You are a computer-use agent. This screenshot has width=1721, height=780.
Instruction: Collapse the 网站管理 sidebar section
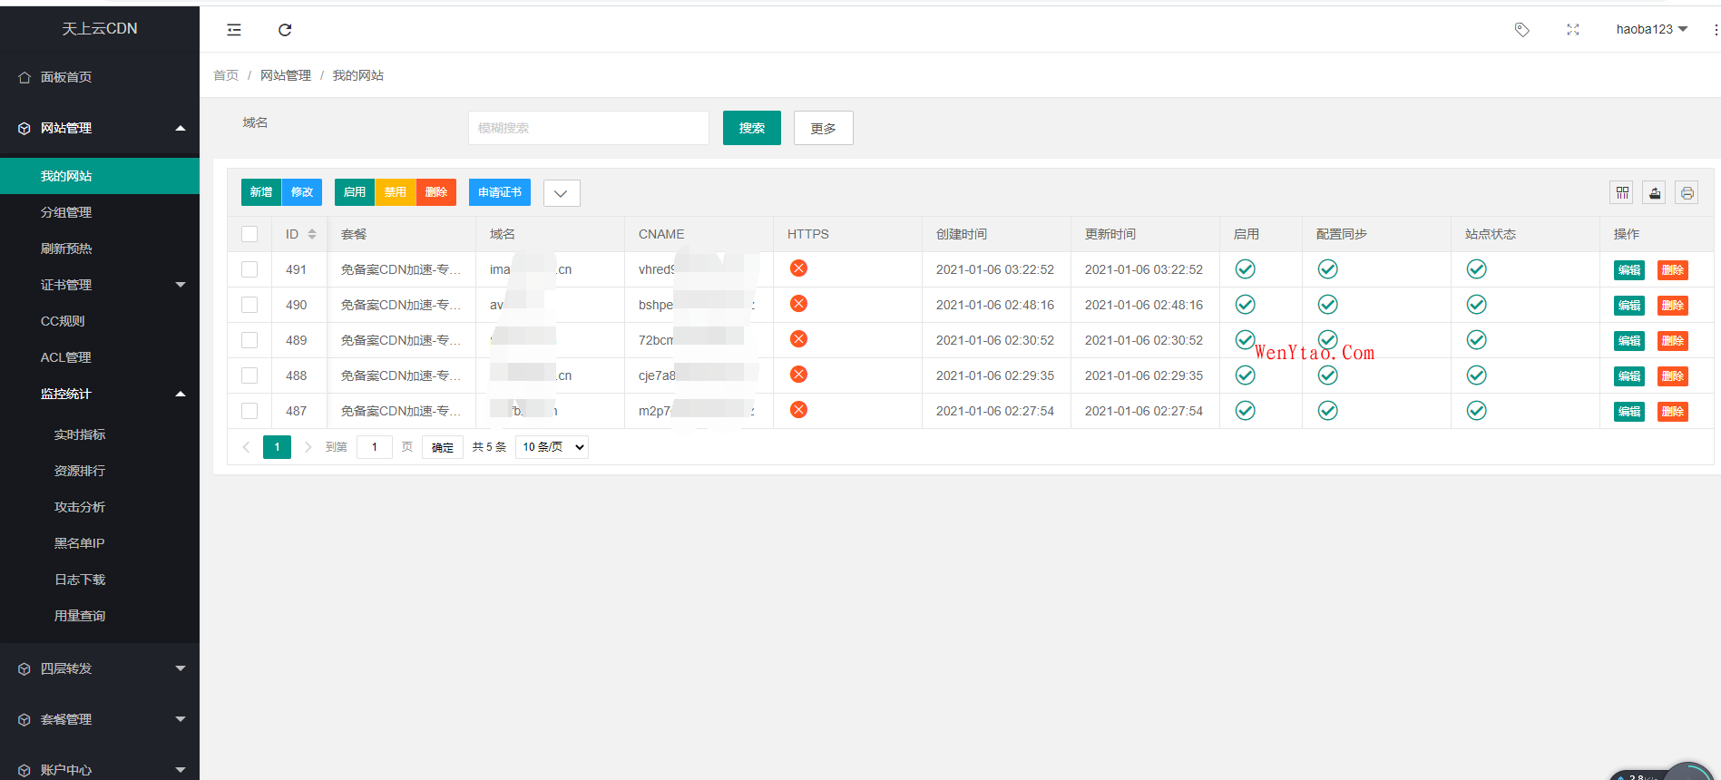point(100,128)
